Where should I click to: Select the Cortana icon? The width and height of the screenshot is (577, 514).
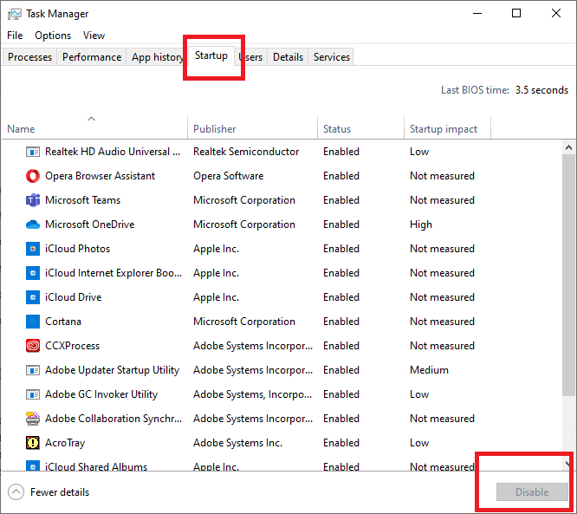(33, 322)
